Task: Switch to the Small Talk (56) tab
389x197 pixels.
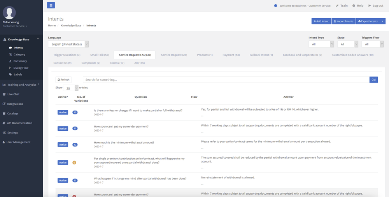Action: [100, 55]
